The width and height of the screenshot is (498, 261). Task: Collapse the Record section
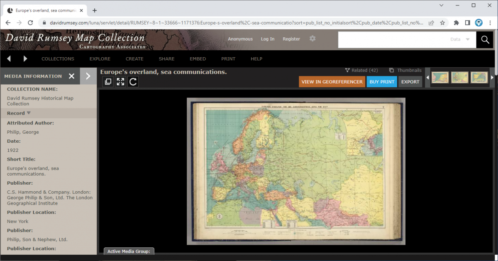[x=28, y=113]
